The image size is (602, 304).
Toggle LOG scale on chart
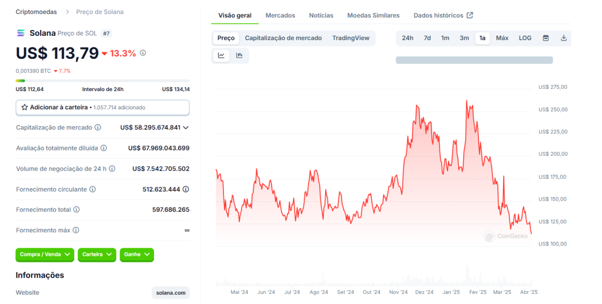coord(525,38)
